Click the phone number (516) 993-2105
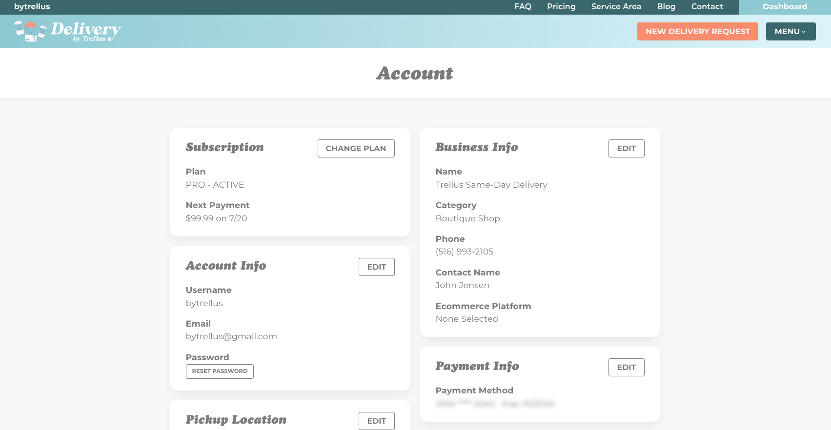Image resolution: width=831 pixels, height=430 pixels. [465, 252]
